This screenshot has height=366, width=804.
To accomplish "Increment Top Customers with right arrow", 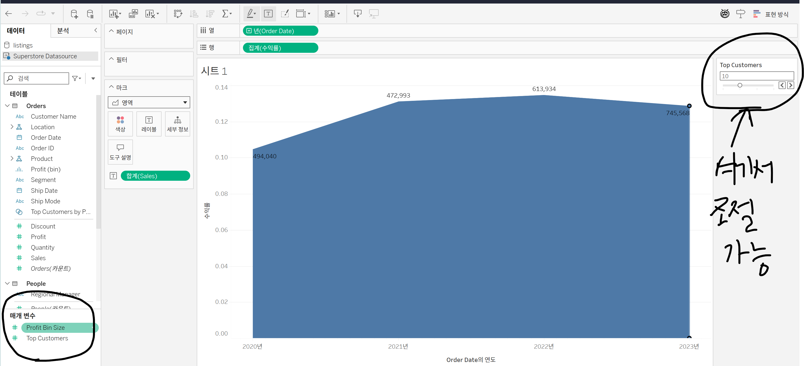I will coord(790,85).
